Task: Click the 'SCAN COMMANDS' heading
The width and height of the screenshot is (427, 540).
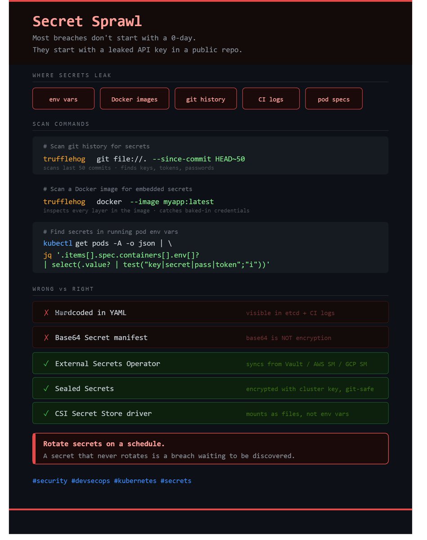Action: tap(61, 124)
